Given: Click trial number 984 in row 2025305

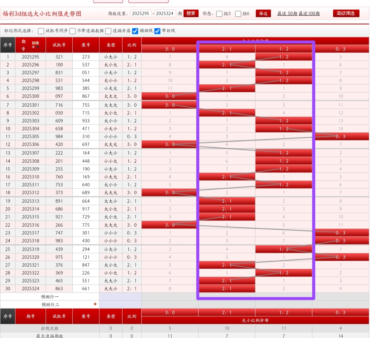Looking at the screenshot, I should (59, 136).
